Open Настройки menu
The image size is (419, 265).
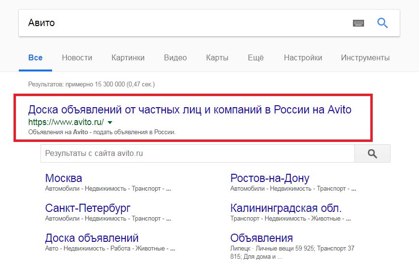tap(303, 58)
